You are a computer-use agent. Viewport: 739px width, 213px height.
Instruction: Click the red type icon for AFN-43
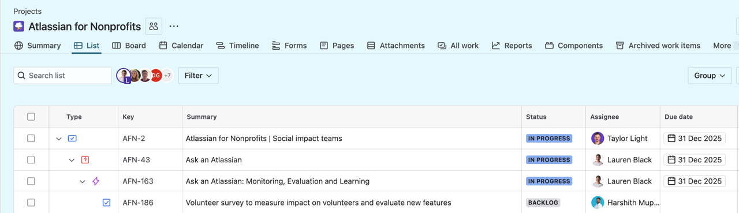pos(85,160)
